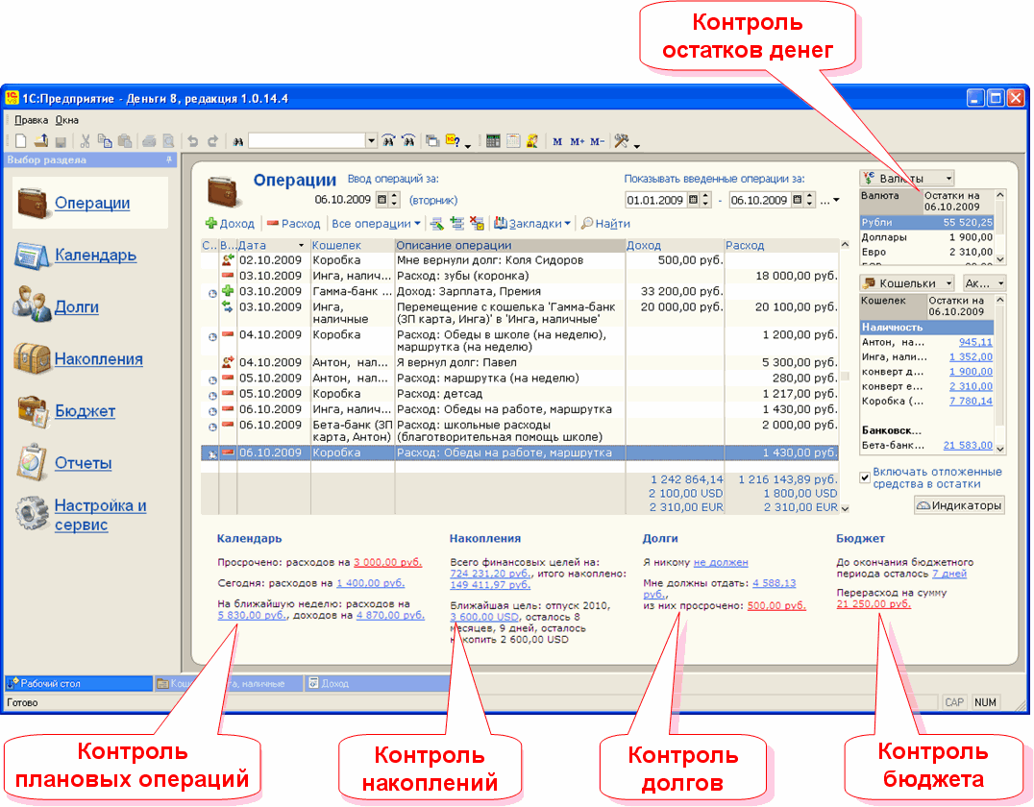This screenshot has height=807, width=1034.
Task: Open the Накопления section
Action: point(98,358)
